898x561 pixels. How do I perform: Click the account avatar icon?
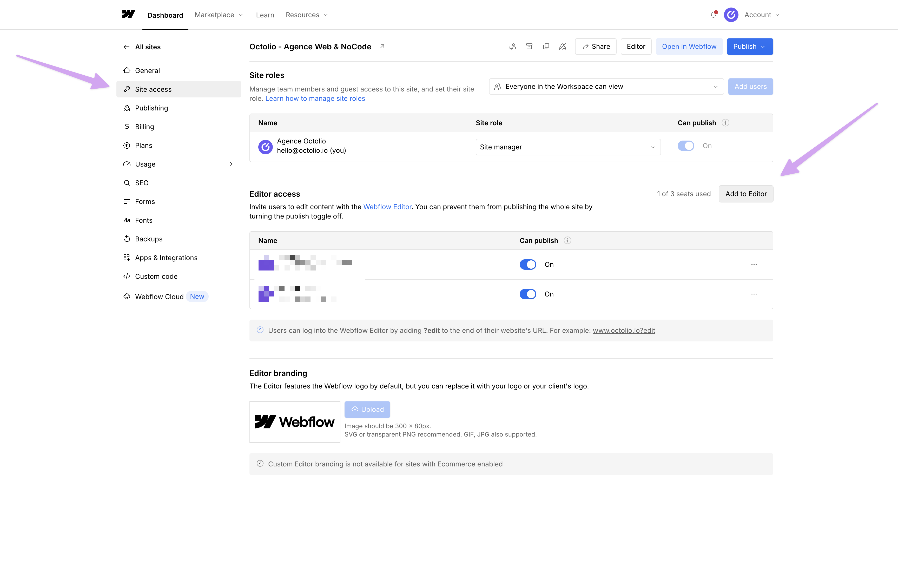[731, 15]
